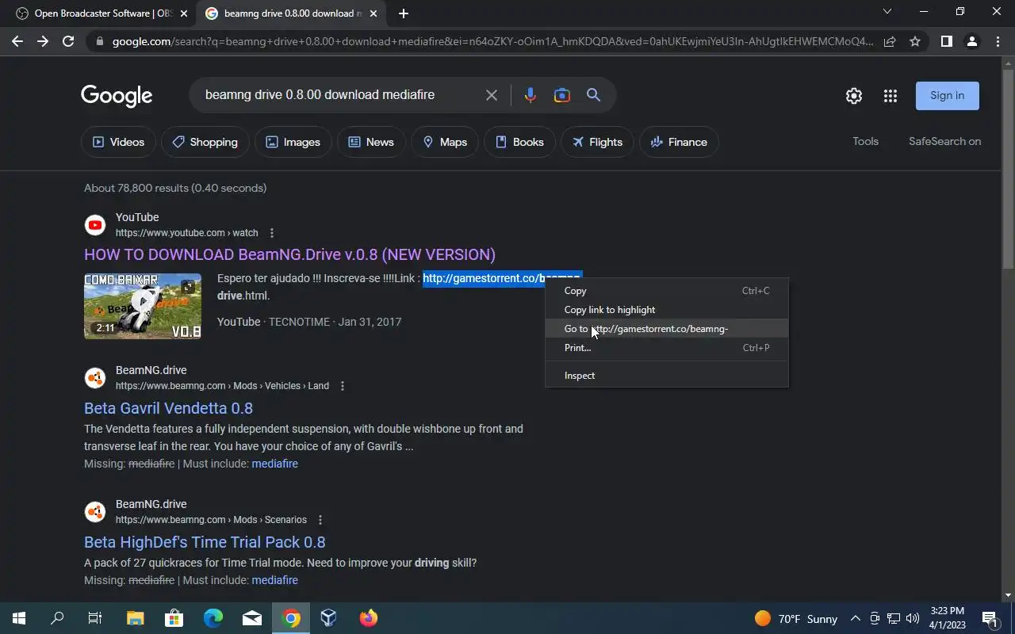Screen dimensions: 1015x634
Task: Select Print in context menu
Action: 667,348
